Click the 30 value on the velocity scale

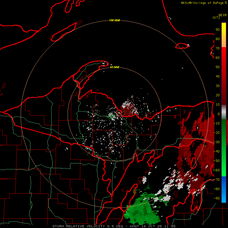(218, 86)
